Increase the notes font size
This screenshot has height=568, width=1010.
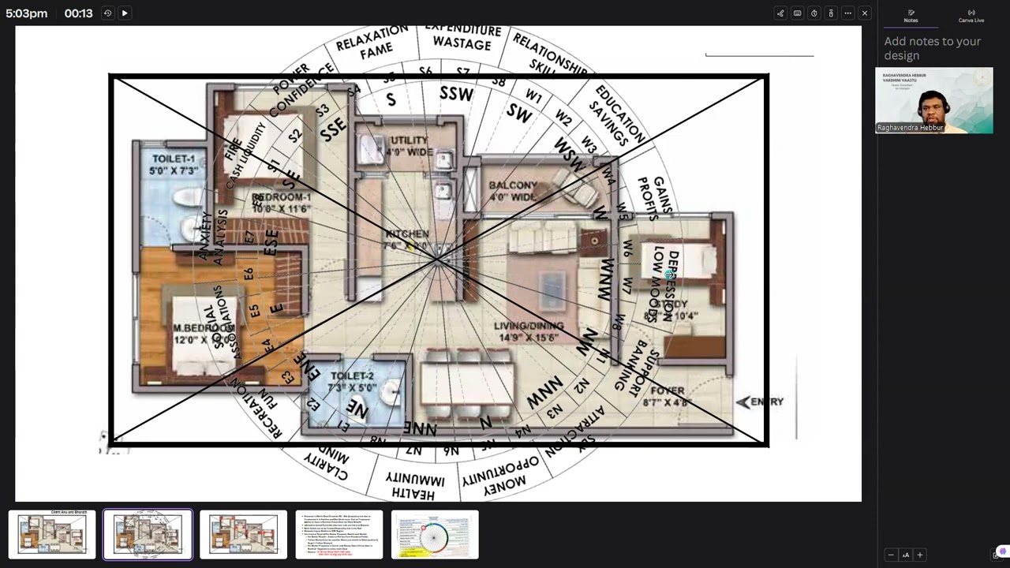point(919,555)
